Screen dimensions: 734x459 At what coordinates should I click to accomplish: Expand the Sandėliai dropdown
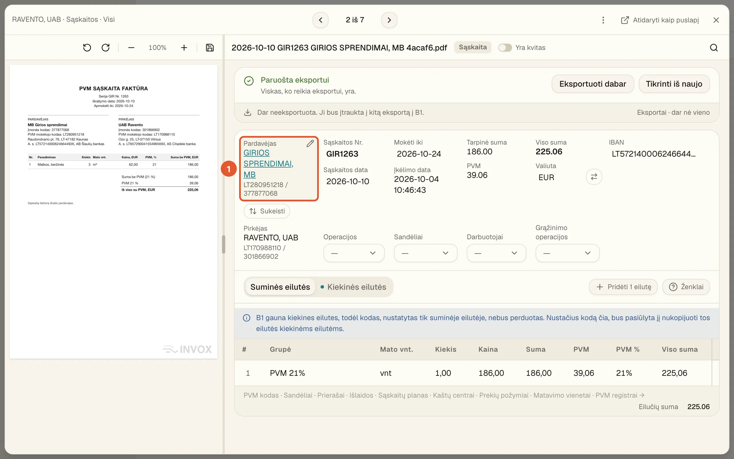click(x=425, y=253)
